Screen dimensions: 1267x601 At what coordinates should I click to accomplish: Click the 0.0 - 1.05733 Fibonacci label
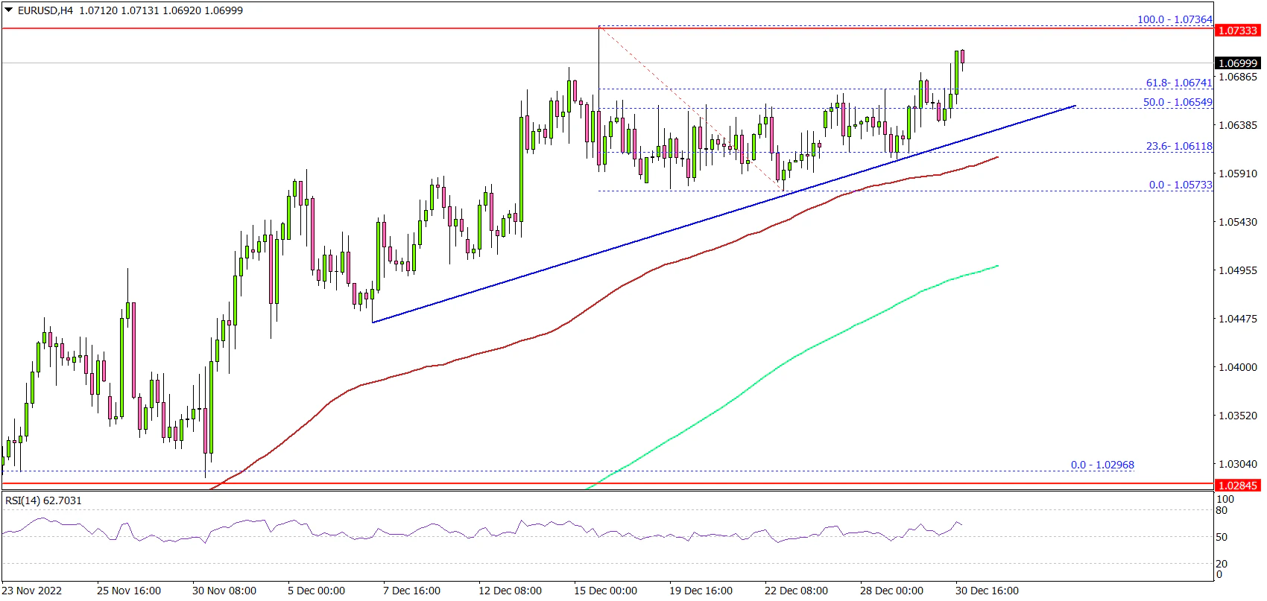click(x=1180, y=185)
